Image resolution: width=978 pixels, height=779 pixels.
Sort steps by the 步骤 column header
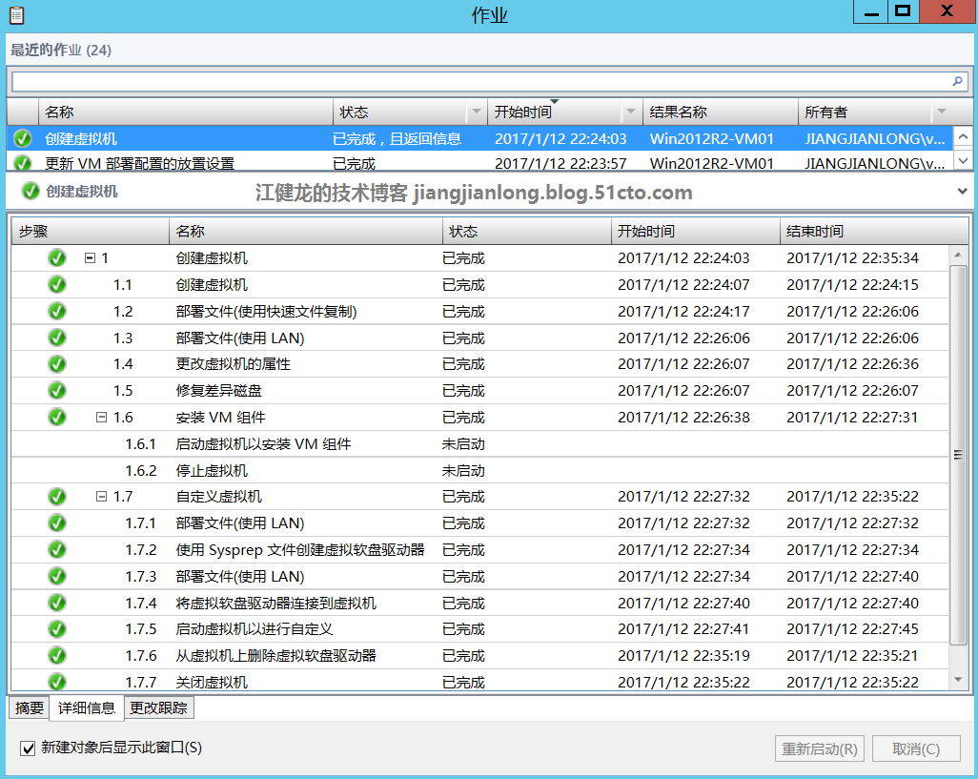(91, 232)
